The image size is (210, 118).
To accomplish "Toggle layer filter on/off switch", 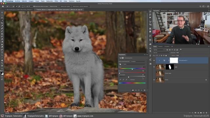I will (x=181, y=49).
